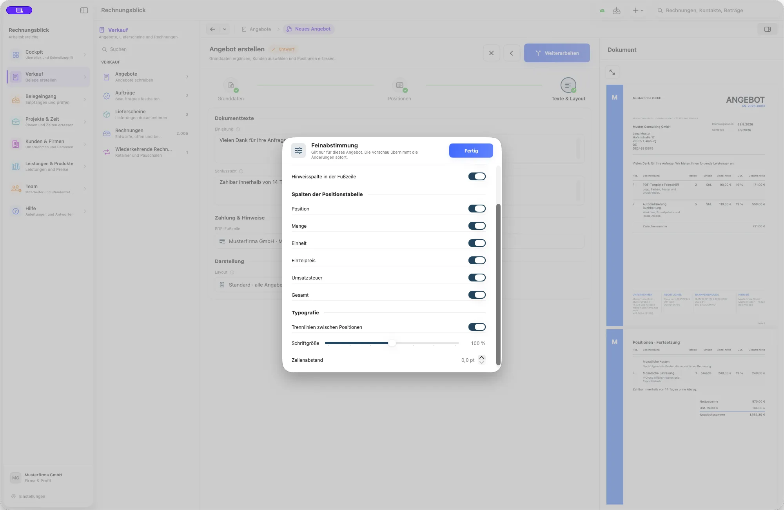784x510 pixels.
Task: Open Belegeingang inbox icon
Action: tap(16, 100)
